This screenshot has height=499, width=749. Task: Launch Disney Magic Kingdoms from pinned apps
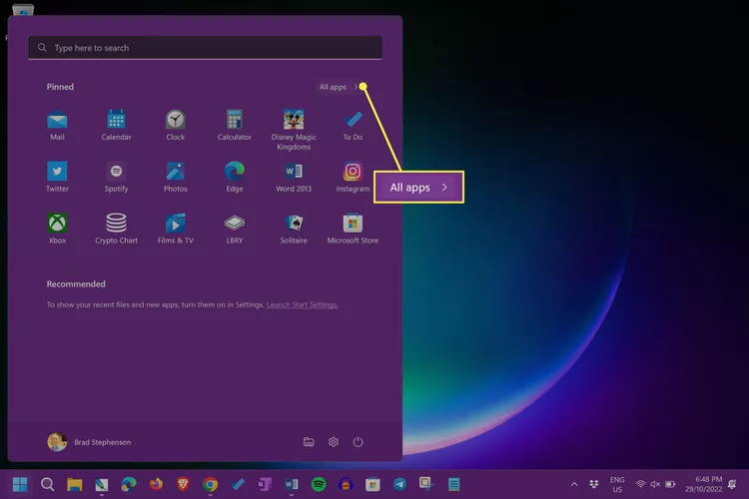tap(294, 130)
